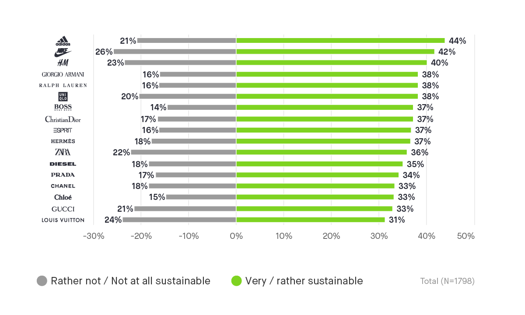Click the 'Rather not / Not at all sustainable' label

(x=130, y=281)
